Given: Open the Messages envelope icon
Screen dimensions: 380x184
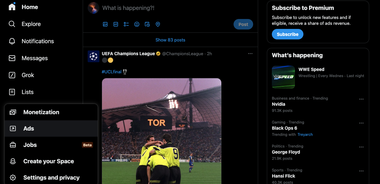Looking at the screenshot, I should 12,58.
